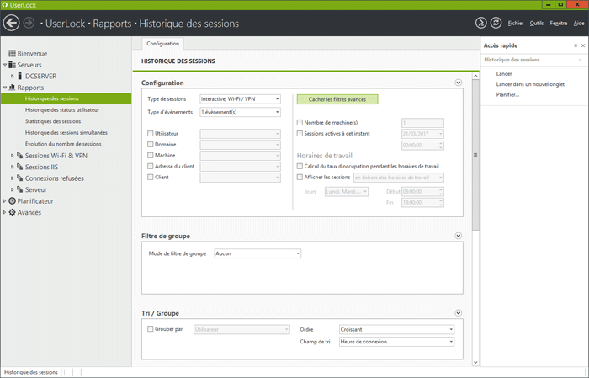Select Historique des sessions tree item

pos(66,98)
